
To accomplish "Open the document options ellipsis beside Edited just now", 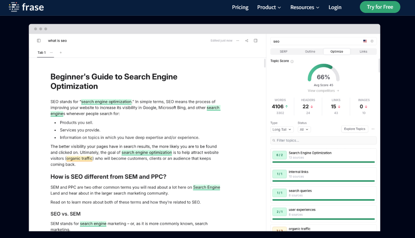I will coord(238,40).
